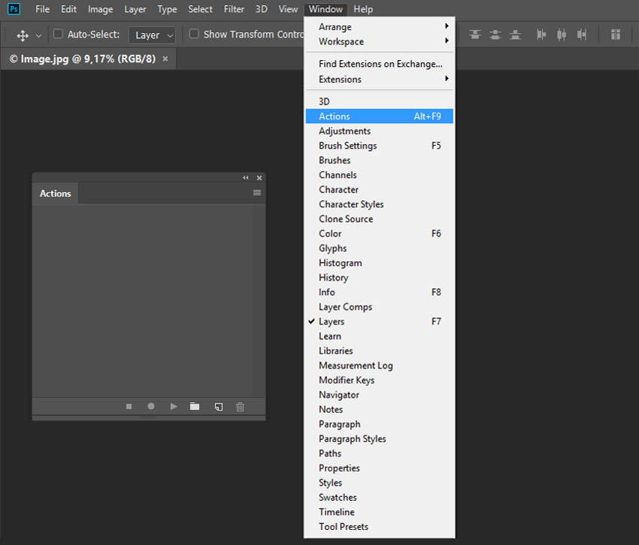Image resolution: width=639 pixels, height=545 pixels.
Task: Click the create new action icon
Action: (219, 407)
